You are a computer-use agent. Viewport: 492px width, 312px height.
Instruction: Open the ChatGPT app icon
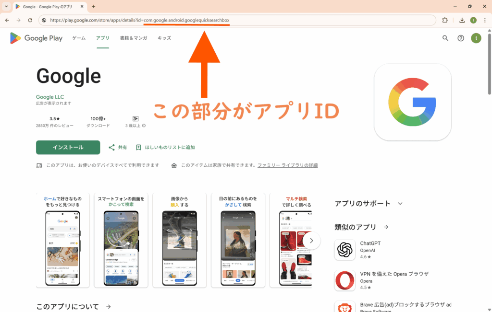point(344,250)
